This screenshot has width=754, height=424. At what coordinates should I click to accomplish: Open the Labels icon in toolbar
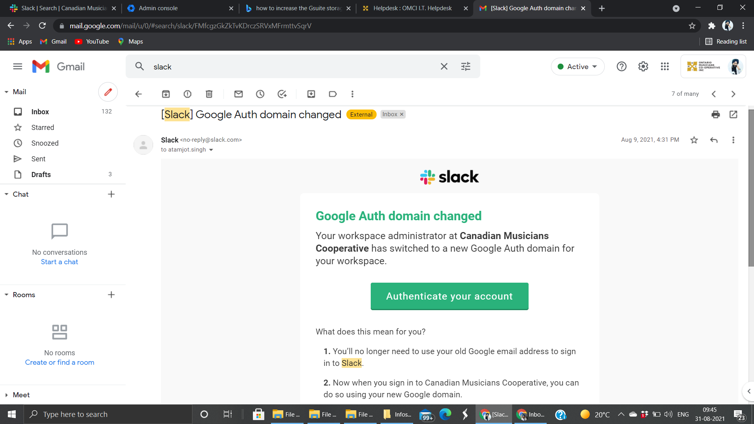[333, 94]
